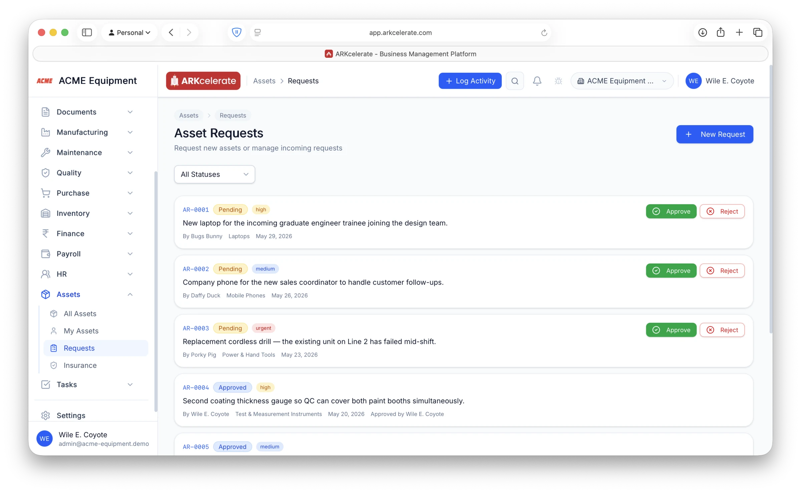Collapse the Assets section chevron
This screenshot has height=493, width=801.
pos(130,294)
